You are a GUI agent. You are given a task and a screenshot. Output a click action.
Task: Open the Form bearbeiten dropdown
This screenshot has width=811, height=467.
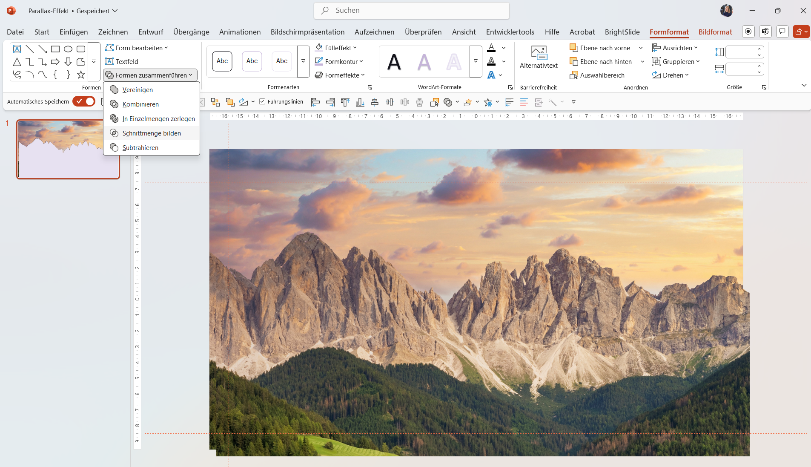(x=137, y=48)
